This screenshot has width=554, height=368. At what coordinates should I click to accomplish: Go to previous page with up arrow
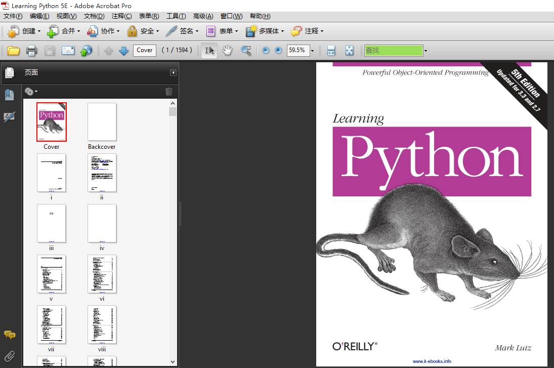(108, 51)
